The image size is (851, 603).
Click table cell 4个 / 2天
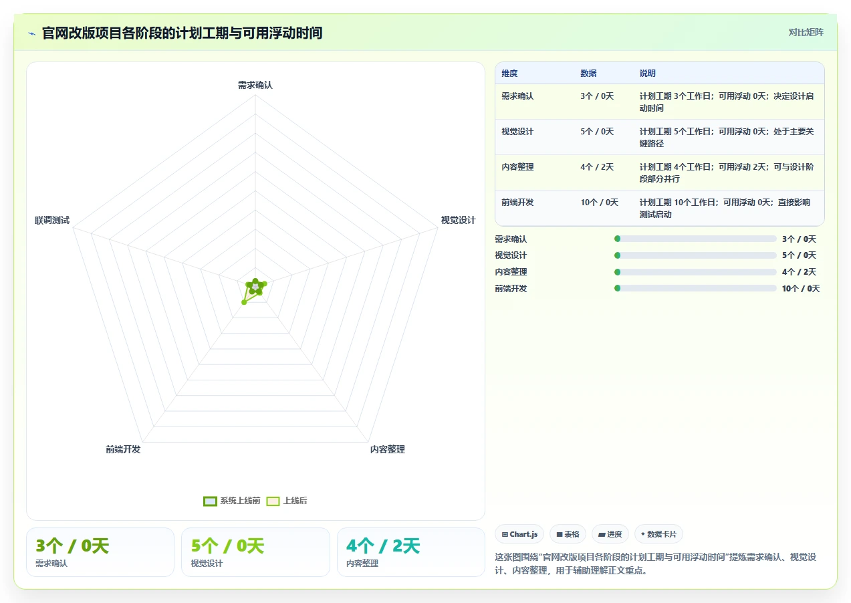(x=597, y=167)
